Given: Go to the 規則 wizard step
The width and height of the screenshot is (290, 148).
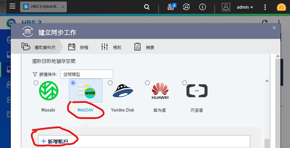Looking at the screenshot, I should tap(111, 47).
